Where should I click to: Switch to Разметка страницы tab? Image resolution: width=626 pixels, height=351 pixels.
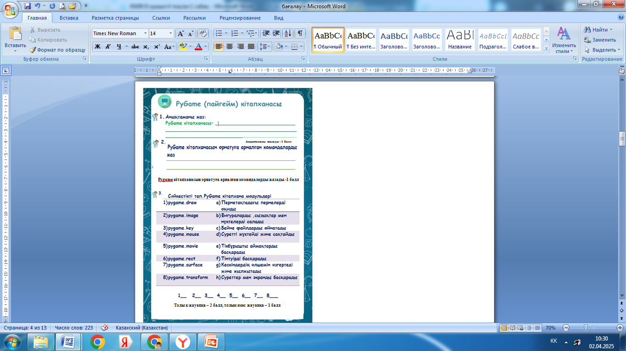(x=115, y=18)
